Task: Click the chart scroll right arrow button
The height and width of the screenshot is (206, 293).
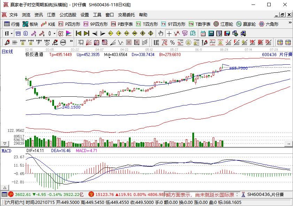Action: (x=288, y=144)
